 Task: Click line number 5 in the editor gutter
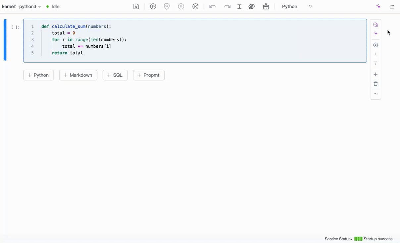coord(32,53)
